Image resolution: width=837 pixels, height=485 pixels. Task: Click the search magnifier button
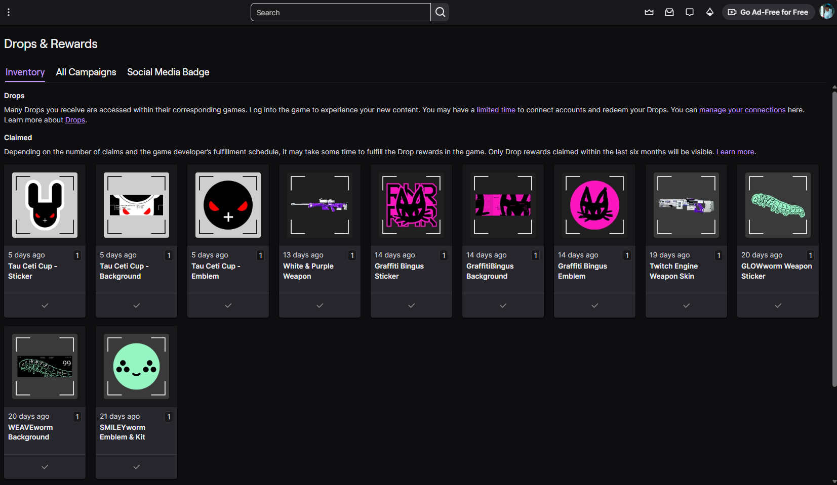440,12
